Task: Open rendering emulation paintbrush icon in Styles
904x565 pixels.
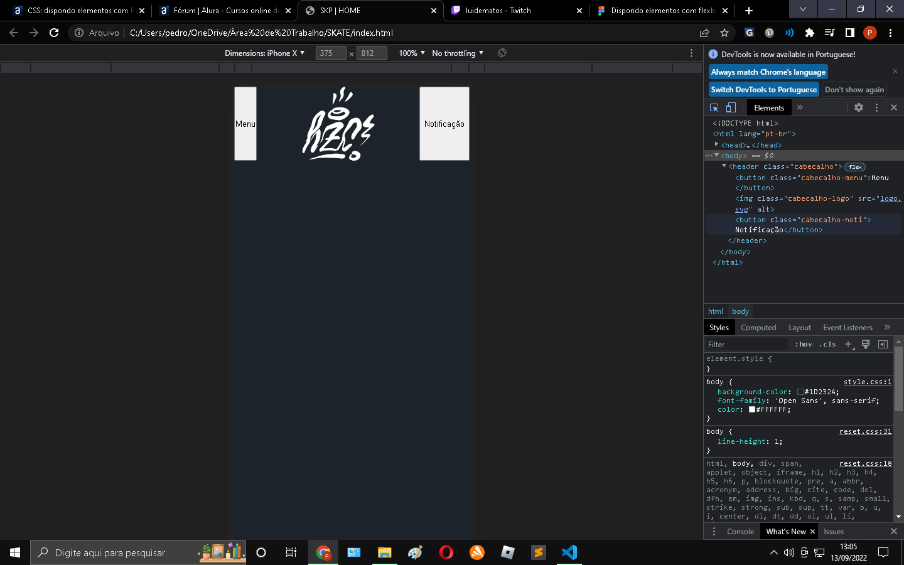Action: [x=866, y=344]
